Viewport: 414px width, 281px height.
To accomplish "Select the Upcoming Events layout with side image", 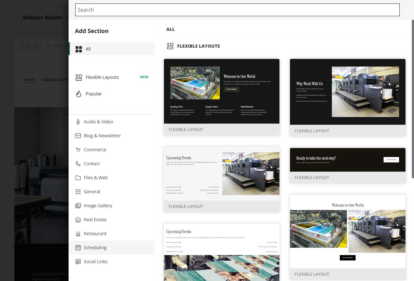I will tap(222, 179).
